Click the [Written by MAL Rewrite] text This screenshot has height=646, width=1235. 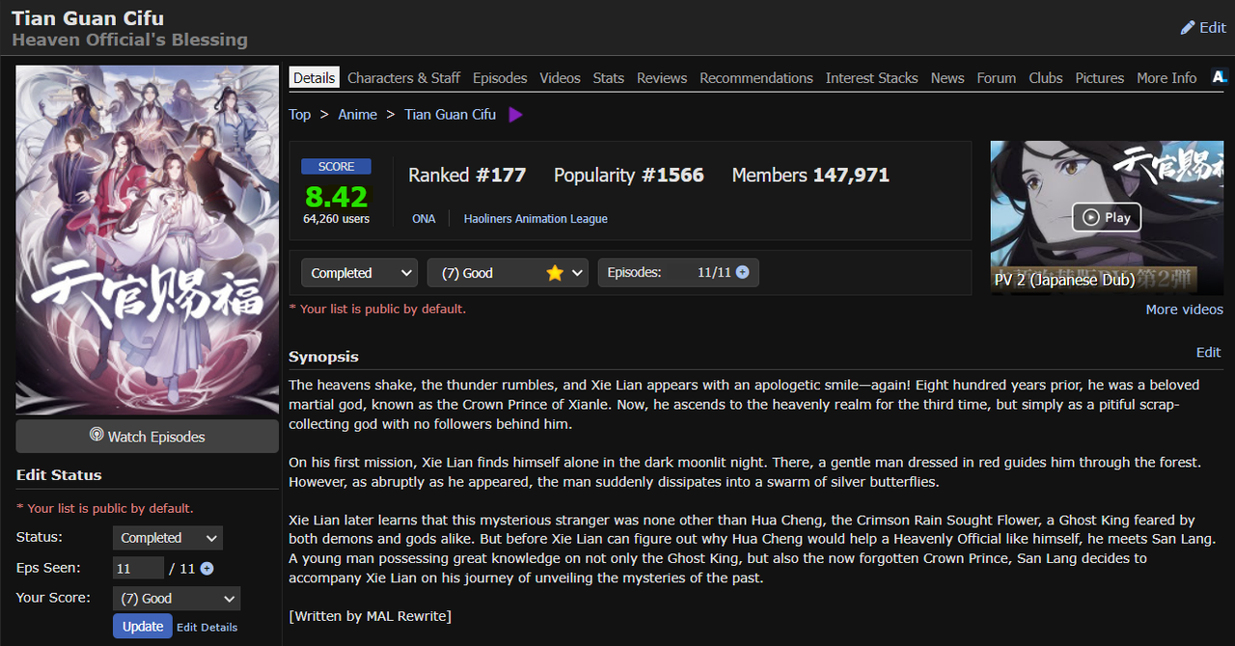coord(370,616)
